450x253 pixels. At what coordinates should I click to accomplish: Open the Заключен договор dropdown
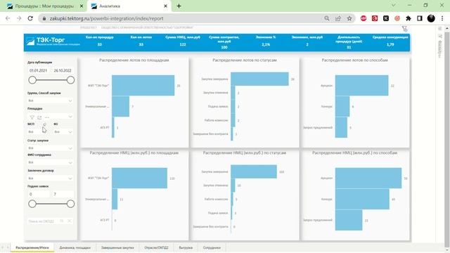coord(50,178)
